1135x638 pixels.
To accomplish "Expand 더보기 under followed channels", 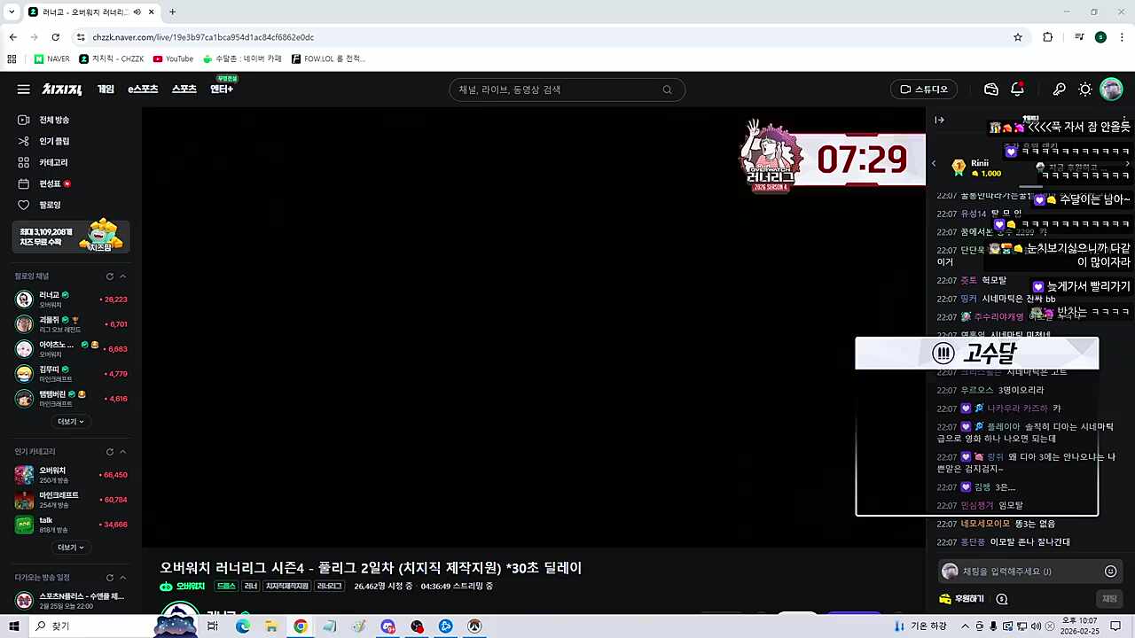I will 70,421.
